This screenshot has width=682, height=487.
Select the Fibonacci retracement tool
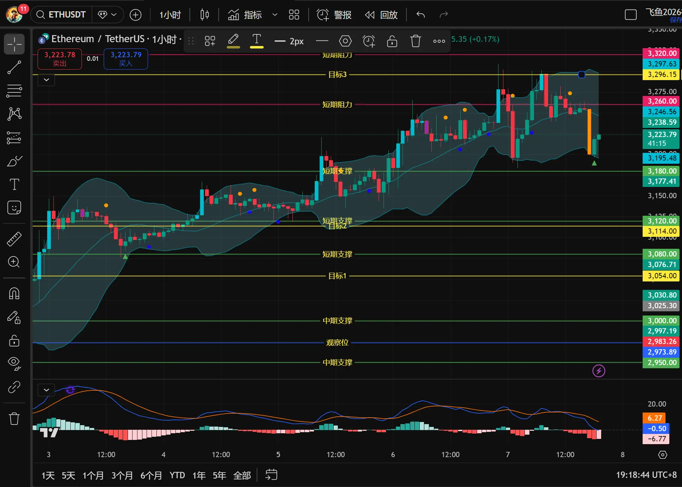(x=14, y=91)
